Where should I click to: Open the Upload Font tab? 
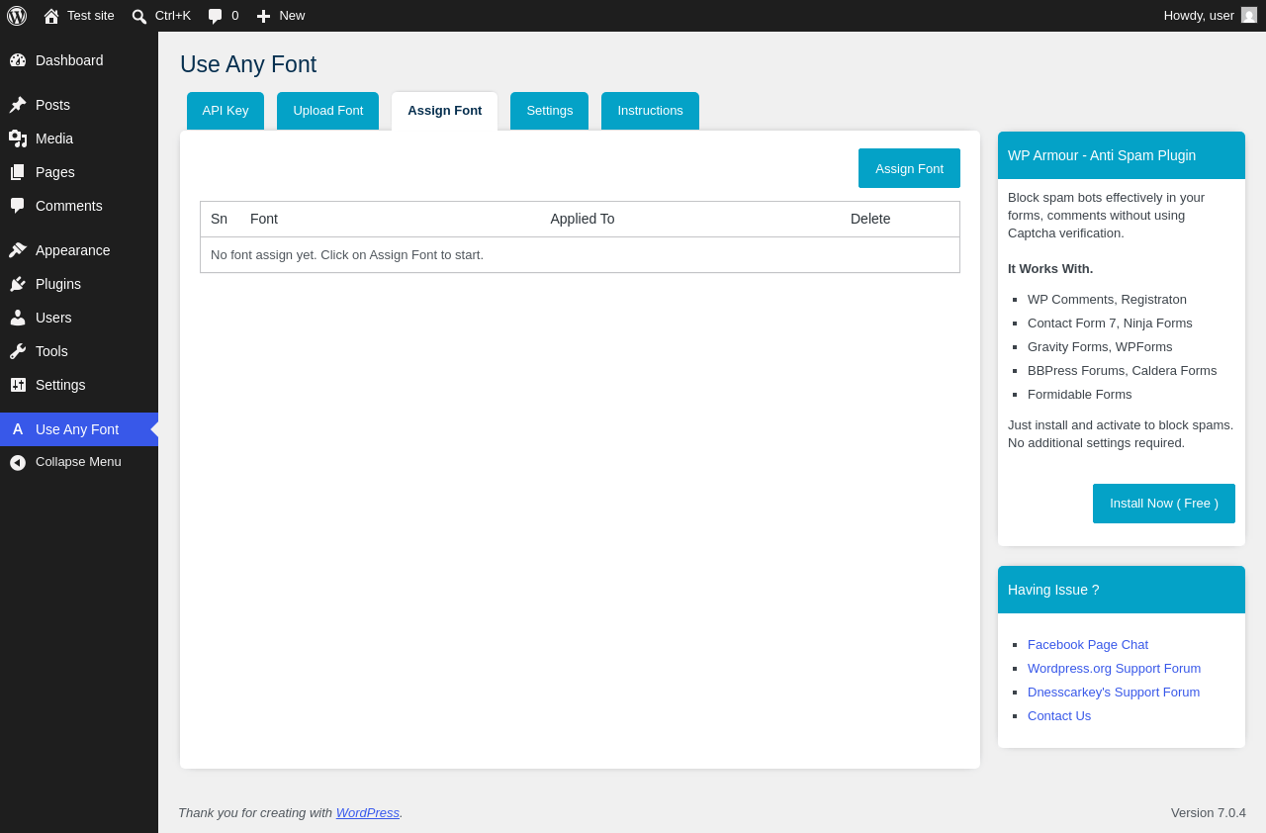click(328, 111)
